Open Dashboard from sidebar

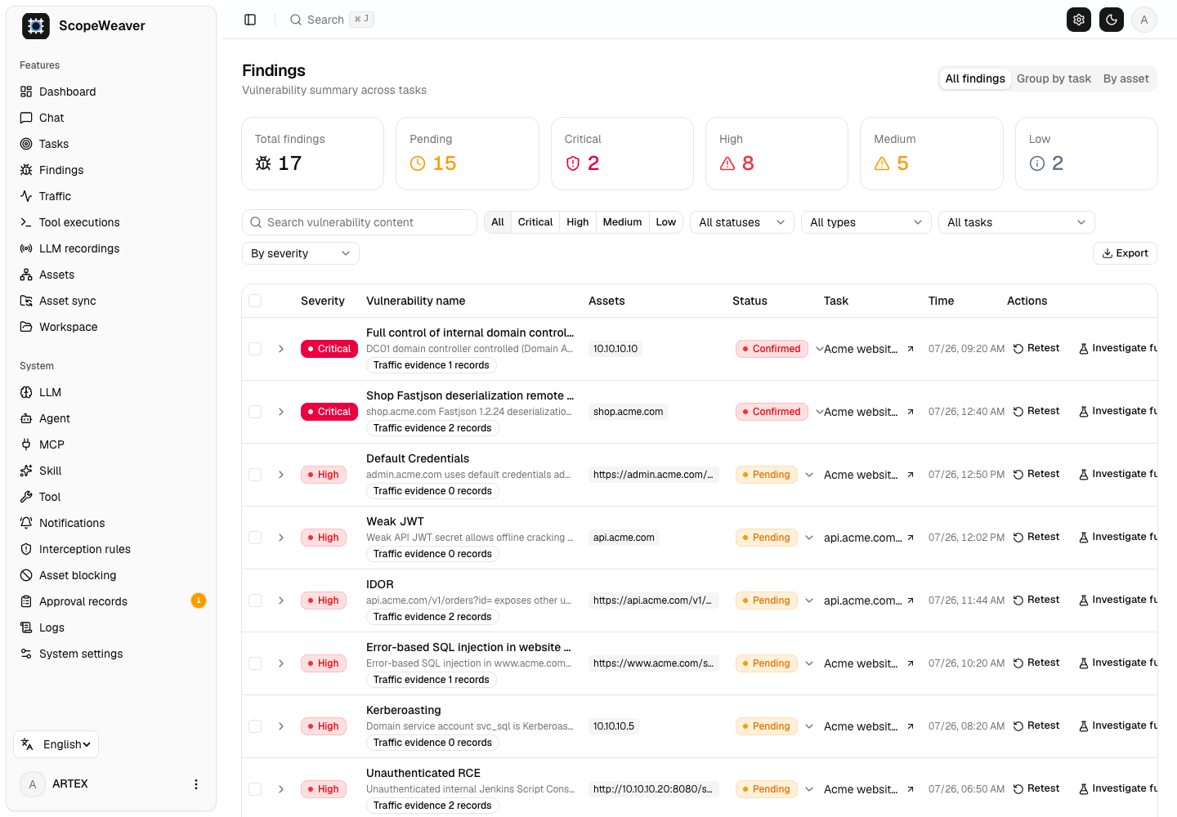pos(111,92)
